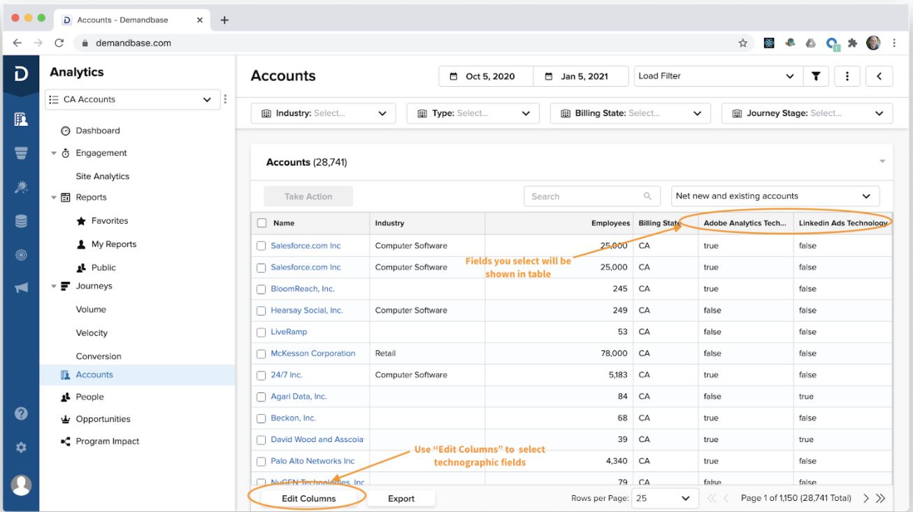This screenshot has width=913, height=512.
Task: Open Chrome extensions puzzle icon
Action: [852, 43]
